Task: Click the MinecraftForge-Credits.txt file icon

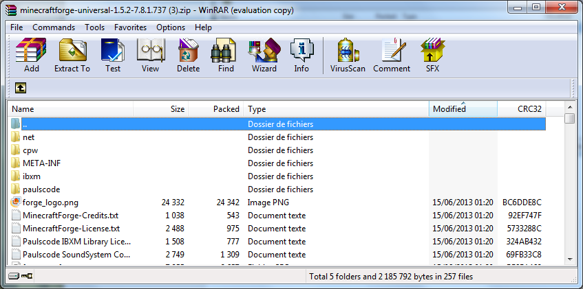Action: (x=15, y=215)
